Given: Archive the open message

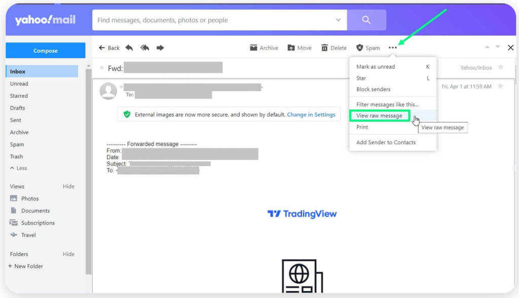Looking at the screenshot, I should [x=264, y=48].
